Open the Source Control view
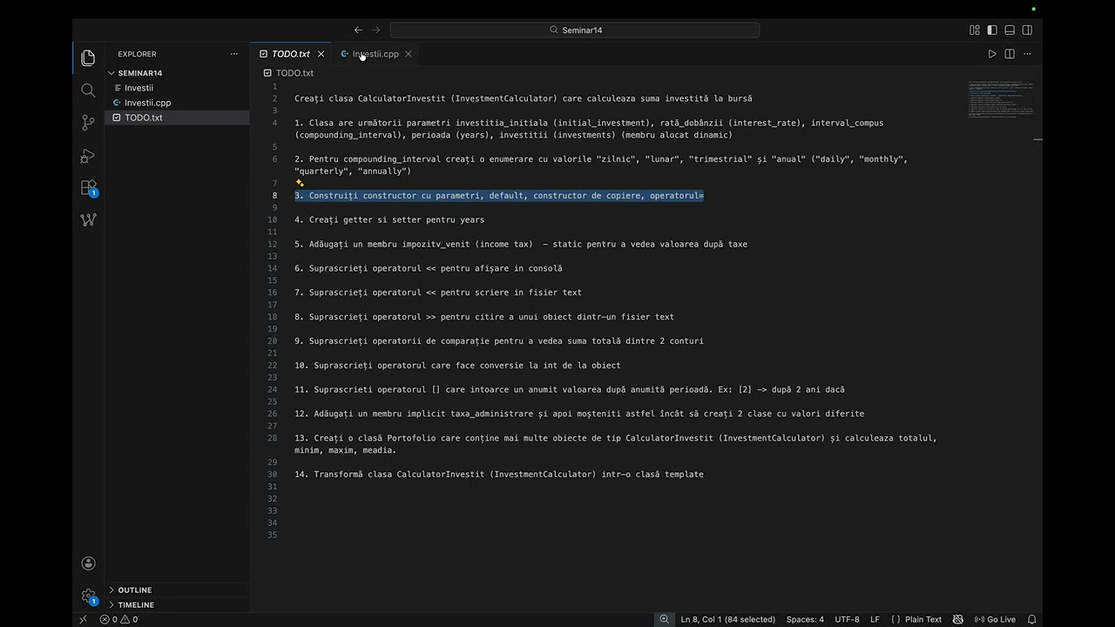 point(88,123)
